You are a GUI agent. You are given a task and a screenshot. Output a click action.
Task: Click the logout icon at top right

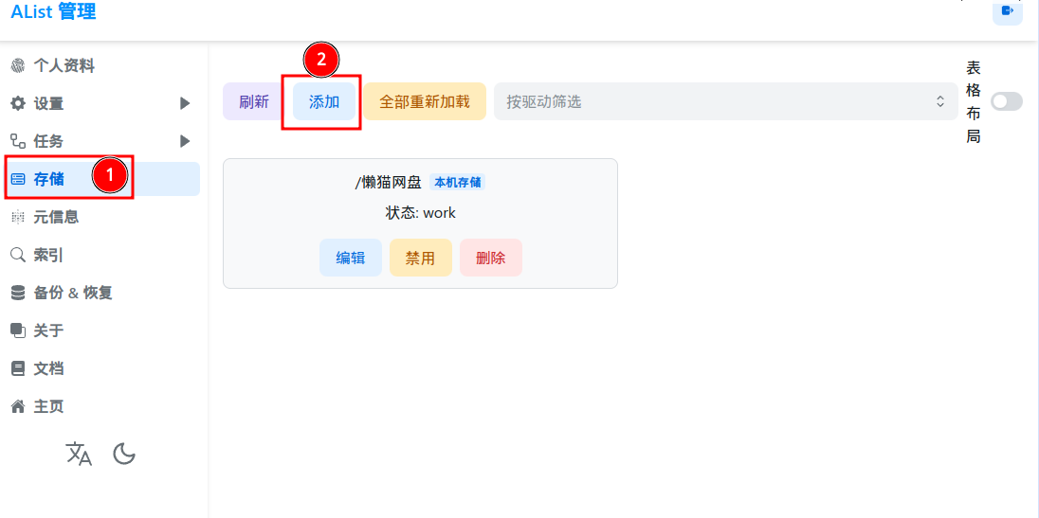pyautogui.click(x=1007, y=11)
